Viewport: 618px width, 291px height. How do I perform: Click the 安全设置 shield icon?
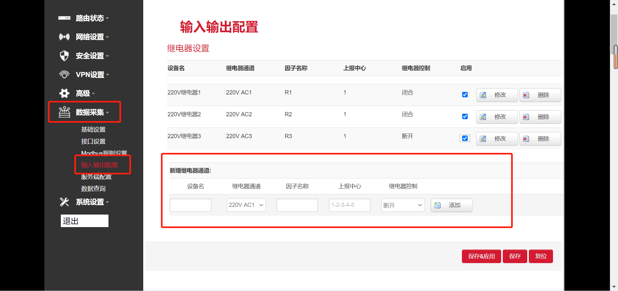64,56
